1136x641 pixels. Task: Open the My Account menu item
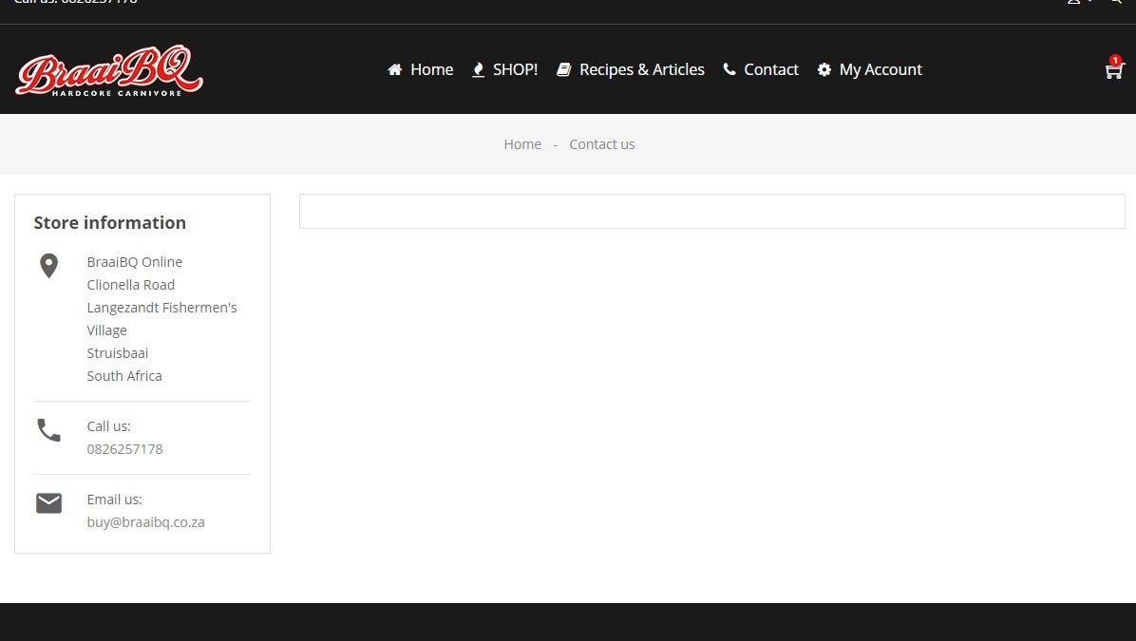[x=880, y=69]
